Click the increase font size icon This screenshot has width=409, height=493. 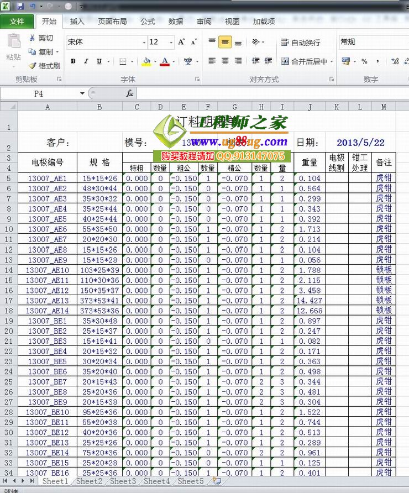point(182,42)
